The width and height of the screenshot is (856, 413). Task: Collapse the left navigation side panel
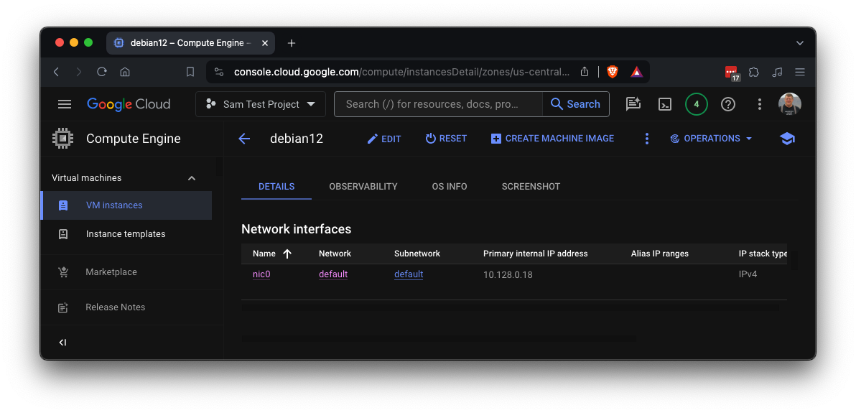pos(62,343)
